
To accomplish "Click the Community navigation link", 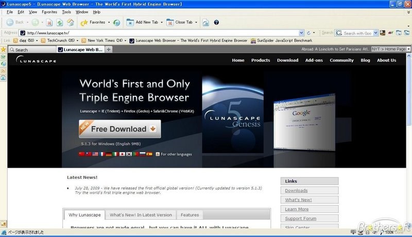I will (x=341, y=60).
